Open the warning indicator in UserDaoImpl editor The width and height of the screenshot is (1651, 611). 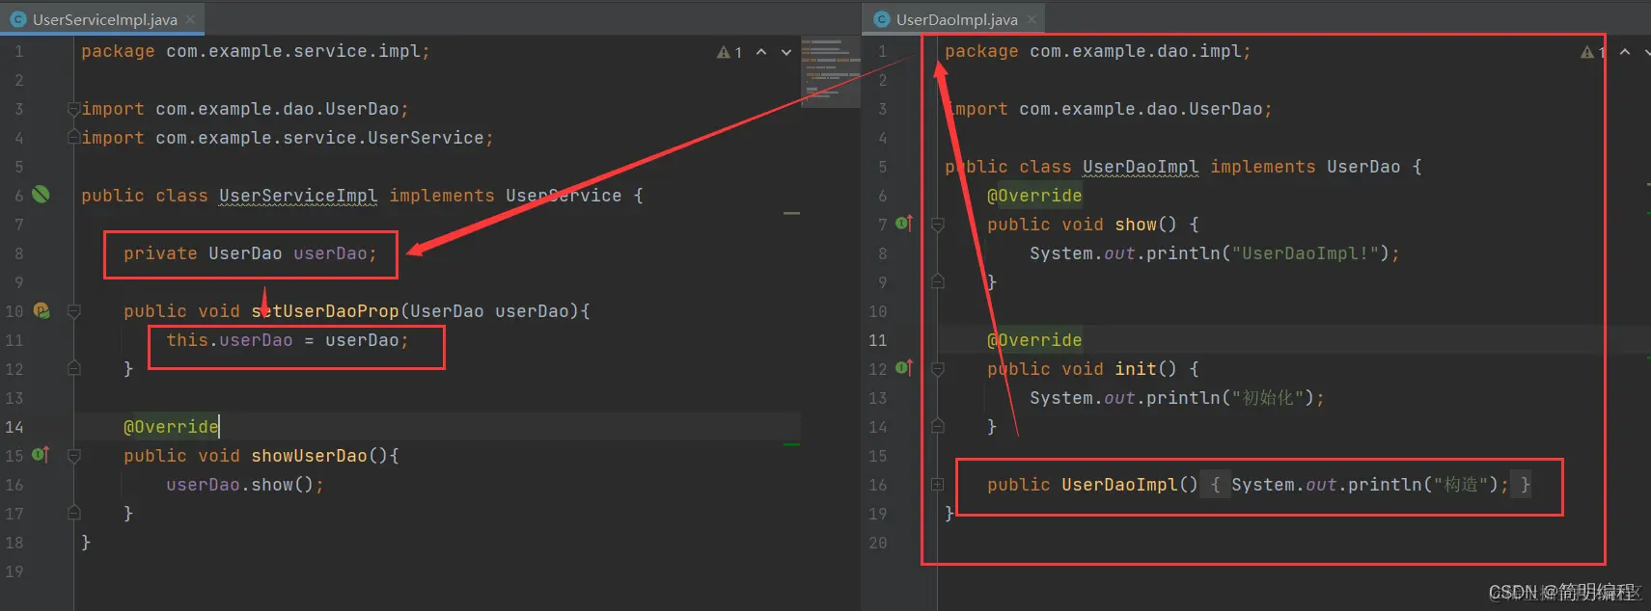1592,52
